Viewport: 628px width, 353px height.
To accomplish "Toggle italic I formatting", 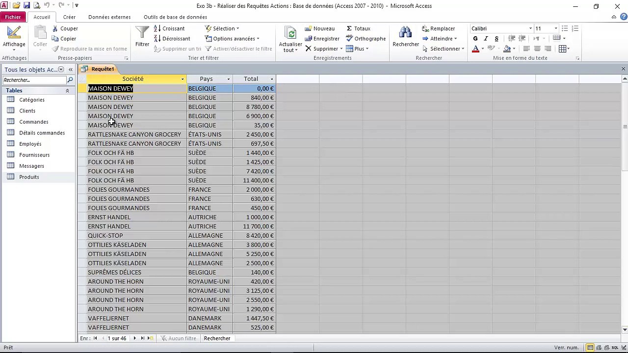I will click(x=486, y=39).
